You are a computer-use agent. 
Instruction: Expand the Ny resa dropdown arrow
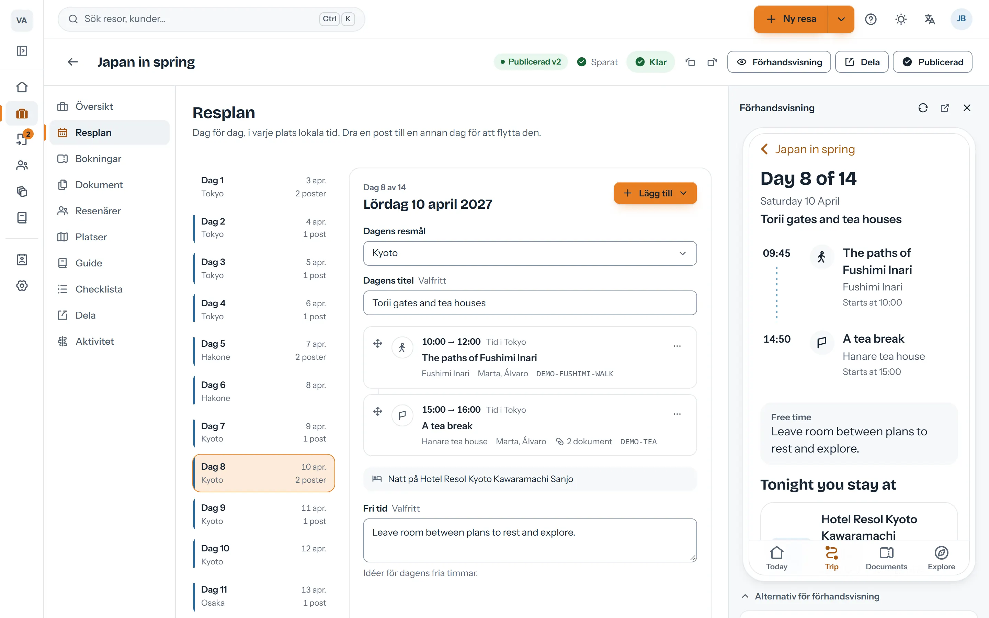[x=841, y=19]
